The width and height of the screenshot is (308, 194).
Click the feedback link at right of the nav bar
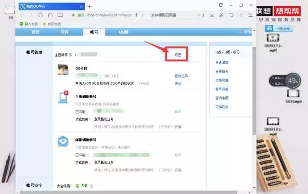(246, 32)
